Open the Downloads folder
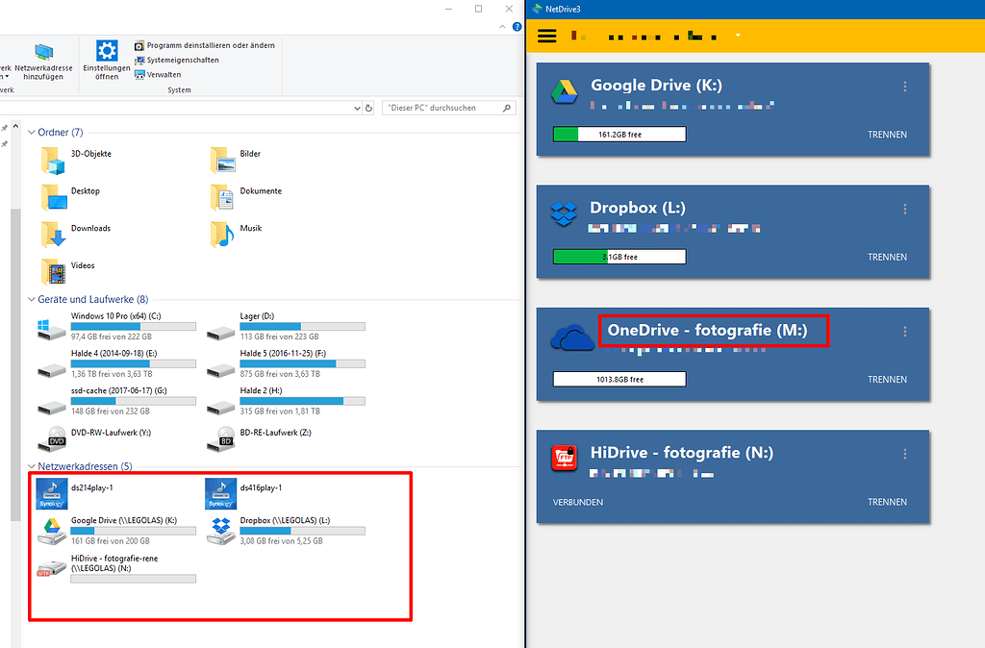The image size is (985, 648). (76, 235)
